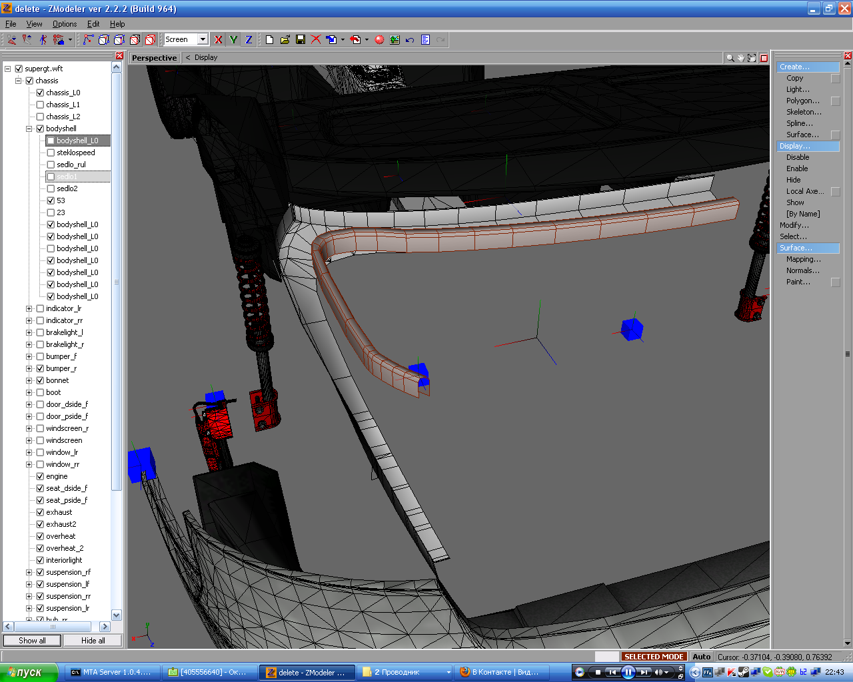Toggle visibility checkbox for engine
This screenshot has height=682, width=853.
pyautogui.click(x=40, y=476)
